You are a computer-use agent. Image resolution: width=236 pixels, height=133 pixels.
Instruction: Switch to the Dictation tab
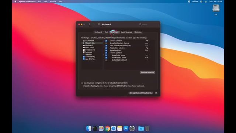pyautogui.click(x=138, y=32)
